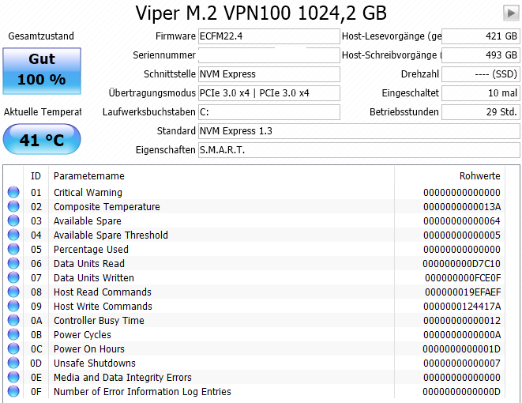Click the Viper M.2 VPN100 drive title

coord(261,13)
